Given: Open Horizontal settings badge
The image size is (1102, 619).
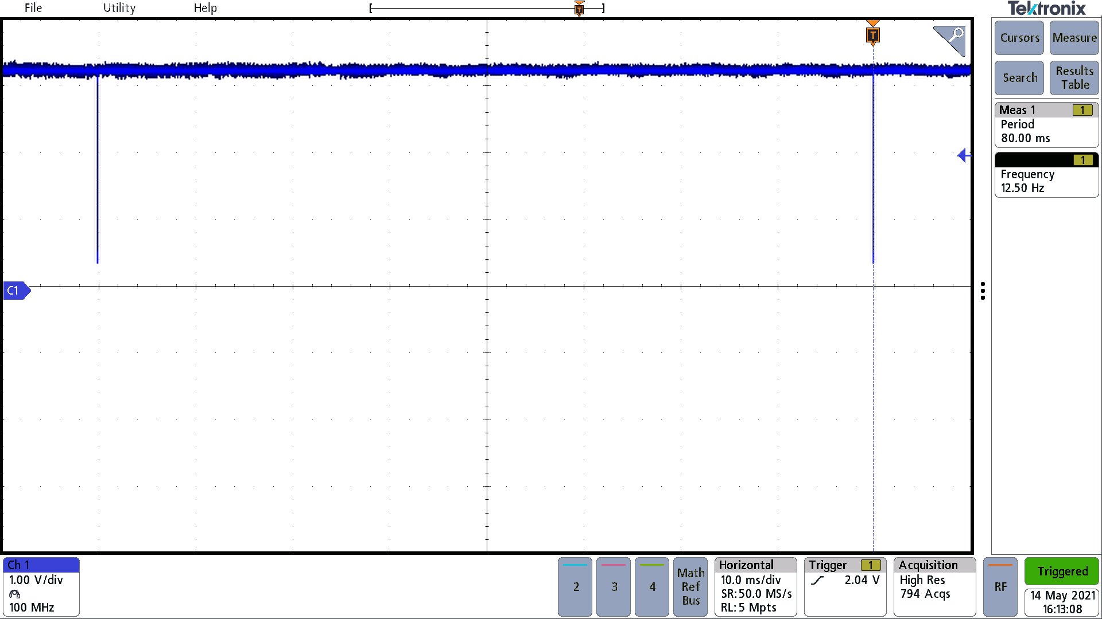Looking at the screenshot, I should 755,586.
